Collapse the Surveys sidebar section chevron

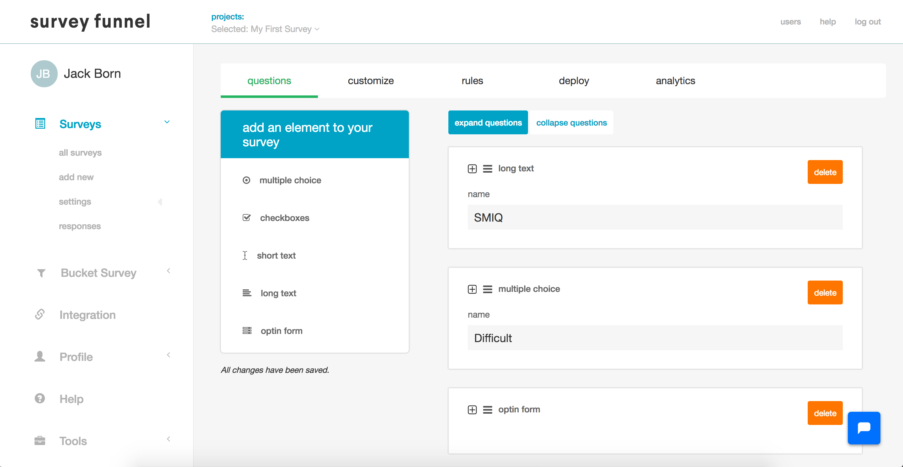coord(167,122)
